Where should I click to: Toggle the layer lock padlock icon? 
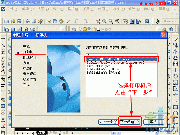(94, 29)
